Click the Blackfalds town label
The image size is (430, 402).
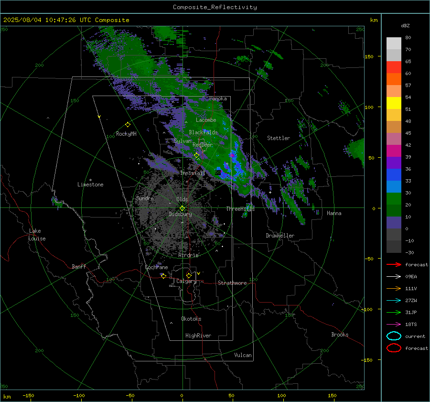(203, 132)
